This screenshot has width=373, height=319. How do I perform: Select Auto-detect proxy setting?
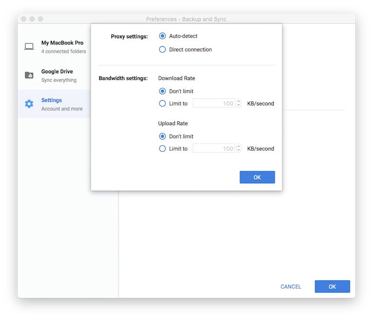pyautogui.click(x=162, y=36)
